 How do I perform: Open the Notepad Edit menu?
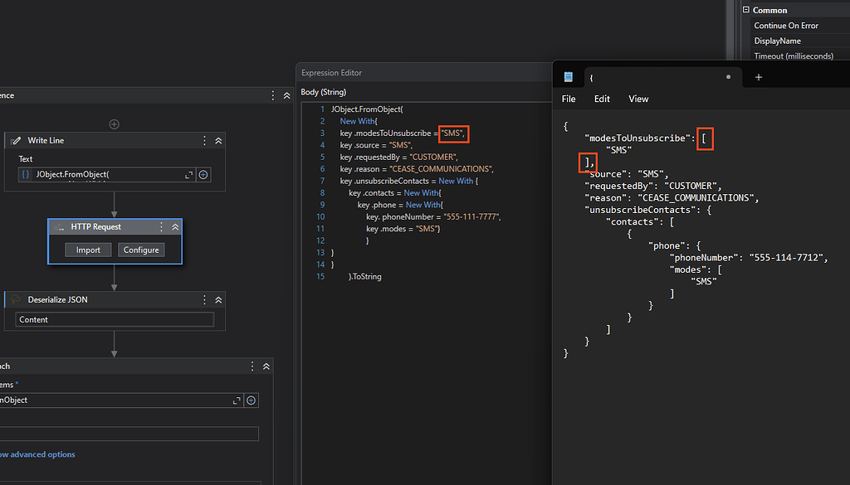(x=602, y=99)
